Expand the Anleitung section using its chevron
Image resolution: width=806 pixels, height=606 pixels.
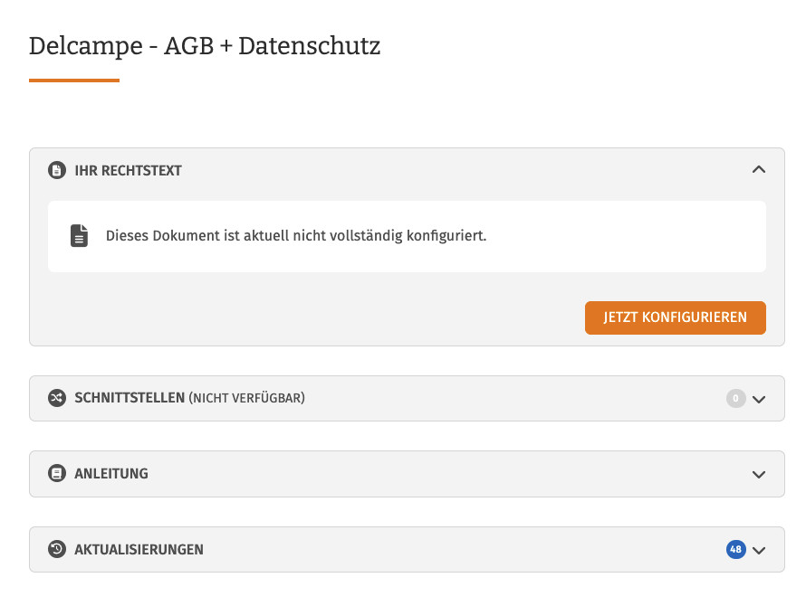coord(759,474)
